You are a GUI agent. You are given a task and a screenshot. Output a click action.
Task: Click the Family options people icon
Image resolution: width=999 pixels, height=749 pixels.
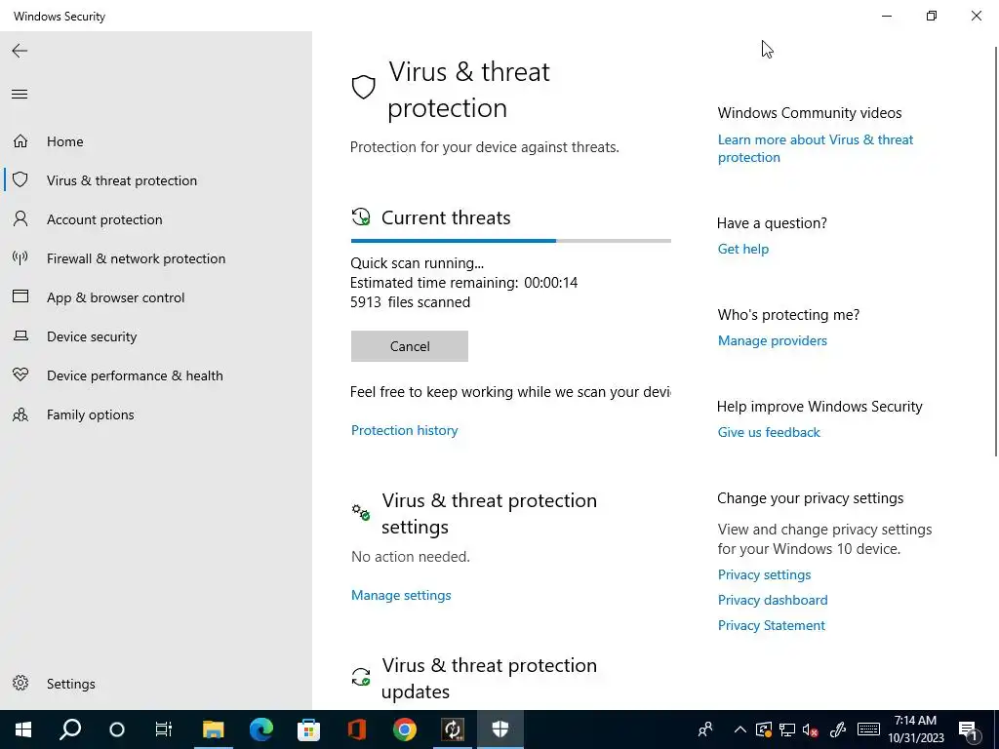(x=20, y=414)
